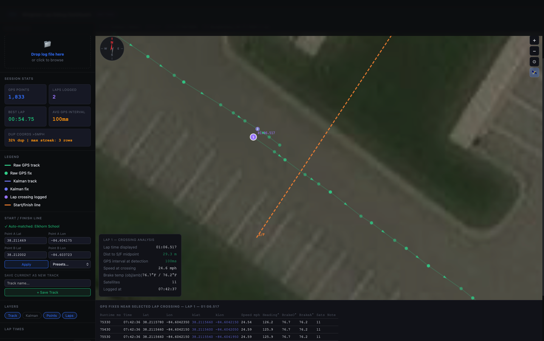The height and width of the screenshot is (341, 544).
Task: Click the 'kLat' column header
Action: click(196, 315)
